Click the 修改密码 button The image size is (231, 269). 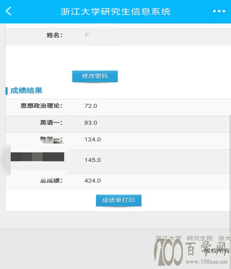click(x=95, y=76)
